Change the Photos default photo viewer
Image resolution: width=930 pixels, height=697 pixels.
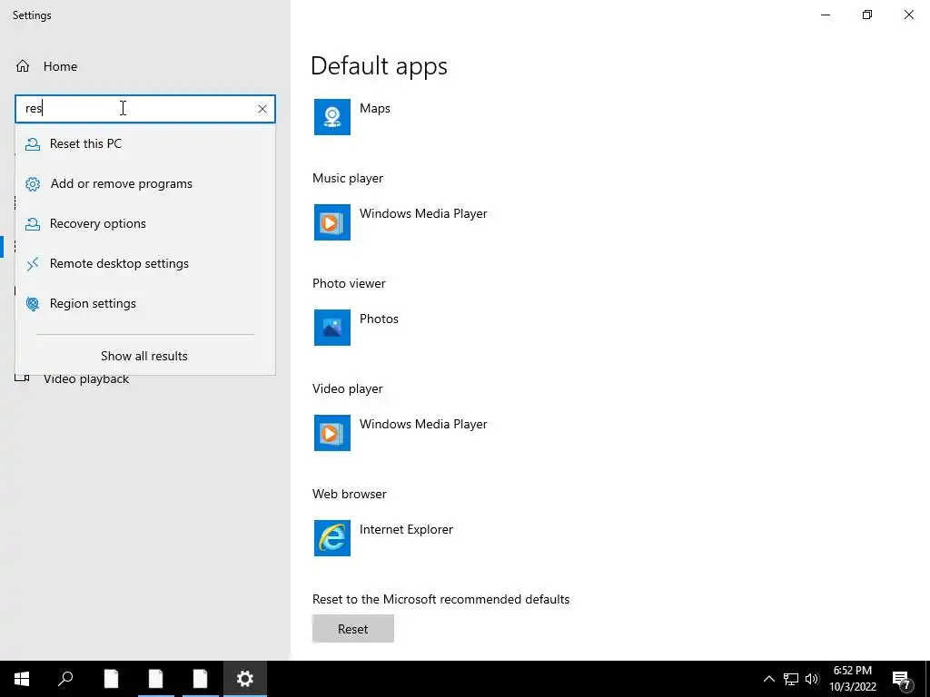click(379, 319)
